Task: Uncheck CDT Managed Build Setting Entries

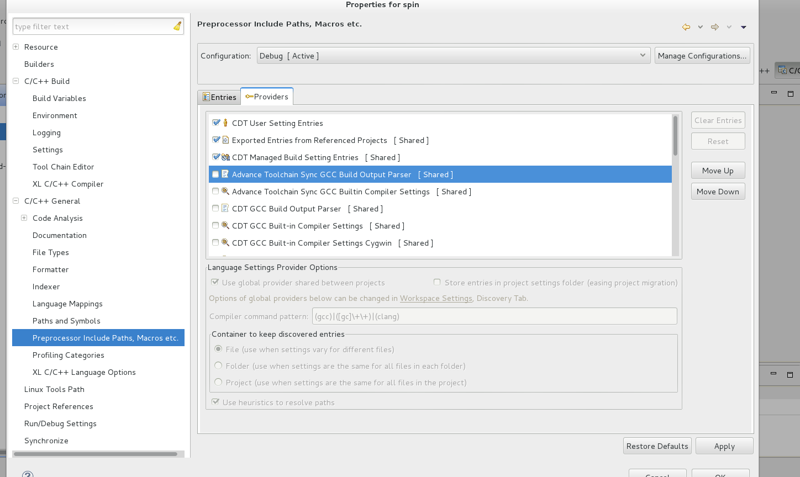Action: pos(216,157)
